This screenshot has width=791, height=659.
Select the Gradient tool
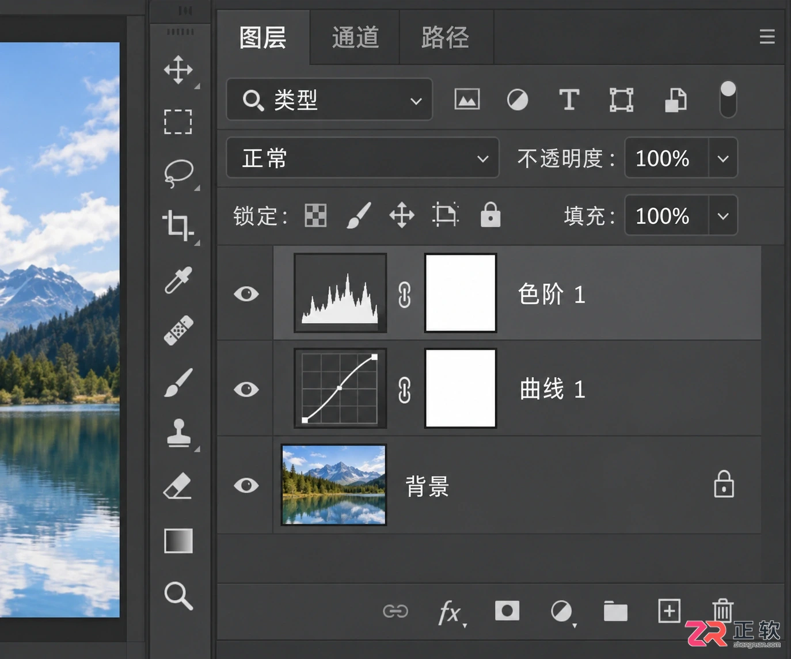[x=178, y=540]
